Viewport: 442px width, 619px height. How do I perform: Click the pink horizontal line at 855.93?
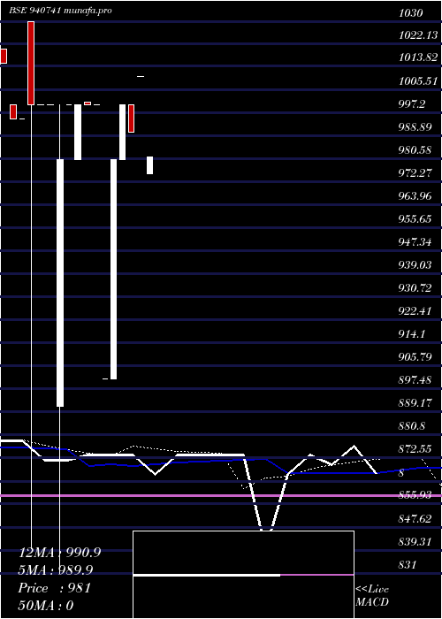pyautogui.click(x=221, y=495)
